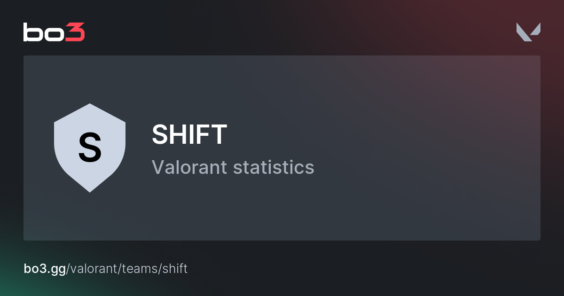
Task: Click the SHIFT team shield emblem
Action: coord(89,148)
